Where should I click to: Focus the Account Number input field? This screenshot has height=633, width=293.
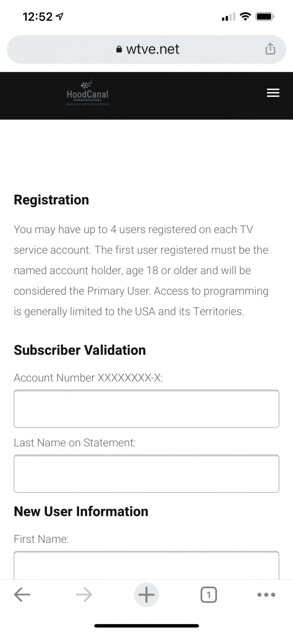pos(146,409)
